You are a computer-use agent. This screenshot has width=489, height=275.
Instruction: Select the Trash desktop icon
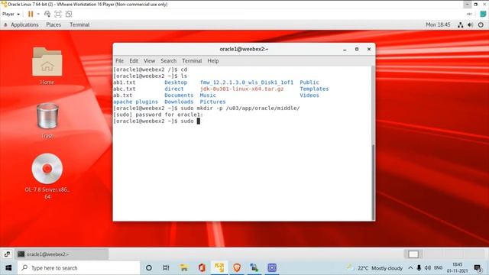point(47,121)
